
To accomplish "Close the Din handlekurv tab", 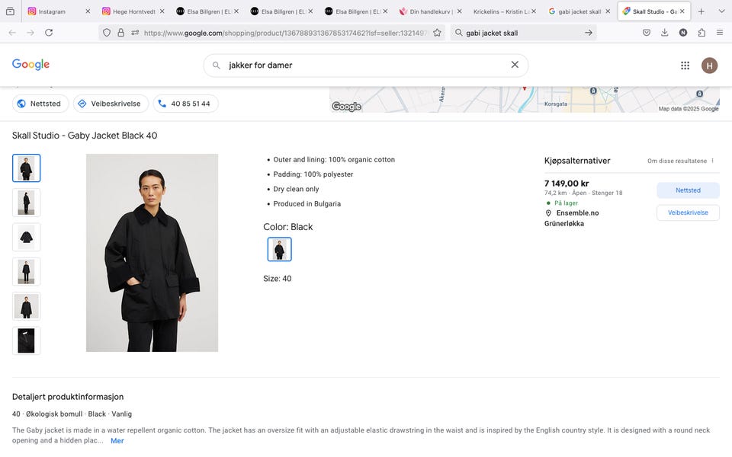I will click(459, 11).
